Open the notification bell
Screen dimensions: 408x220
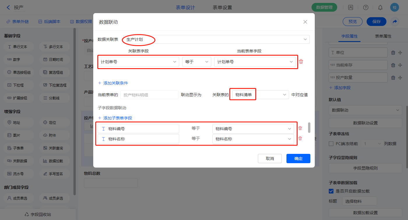tap(380, 8)
